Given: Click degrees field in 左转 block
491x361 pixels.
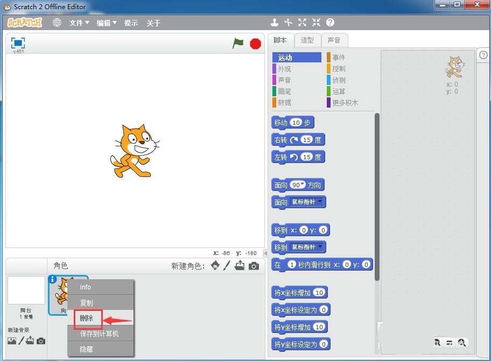Looking at the screenshot, I should (306, 157).
